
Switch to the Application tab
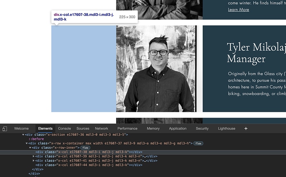[177, 129]
